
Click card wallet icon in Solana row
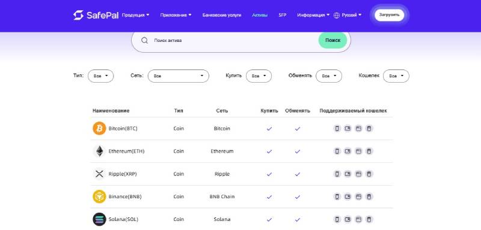(348, 219)
